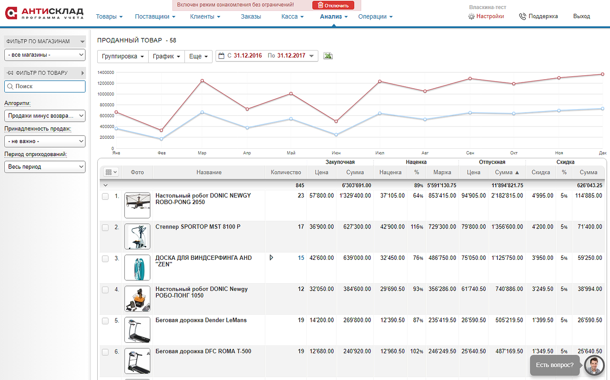Select the Степпер SPORTOP MST 8100 P checkbox
The height and width of the screenshot is (380, 610).
click(105, 227)
